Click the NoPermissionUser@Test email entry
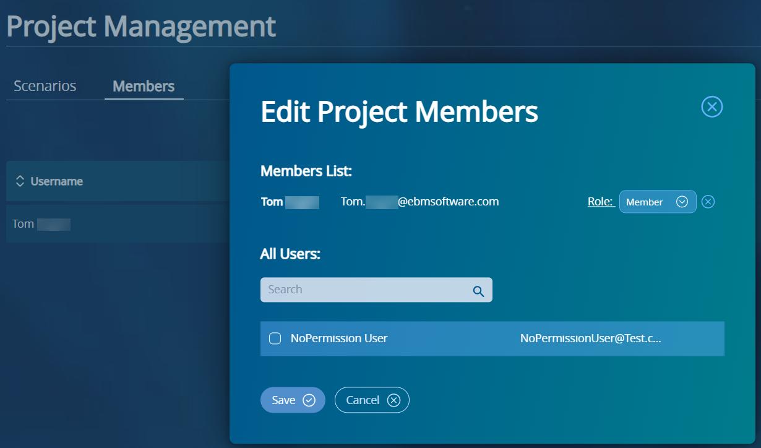This screenshot has width=761, height=448. (591, 338)
